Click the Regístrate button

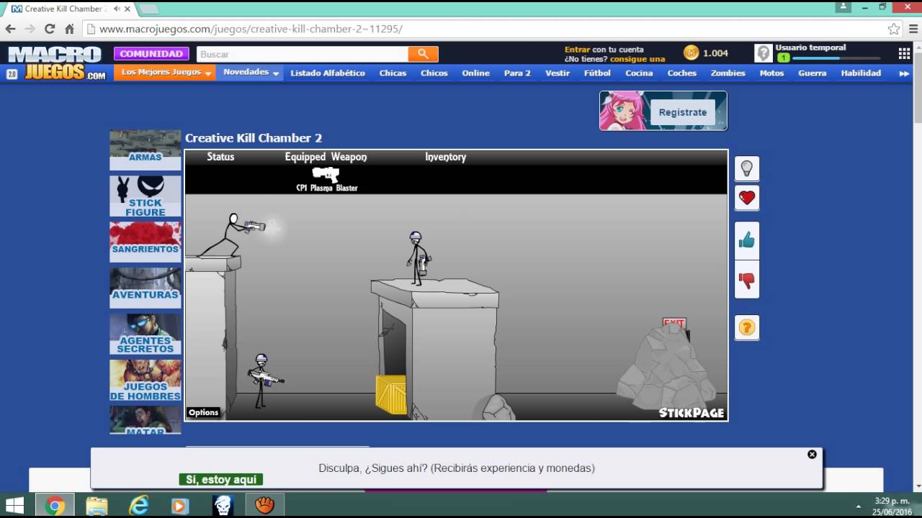683,112
